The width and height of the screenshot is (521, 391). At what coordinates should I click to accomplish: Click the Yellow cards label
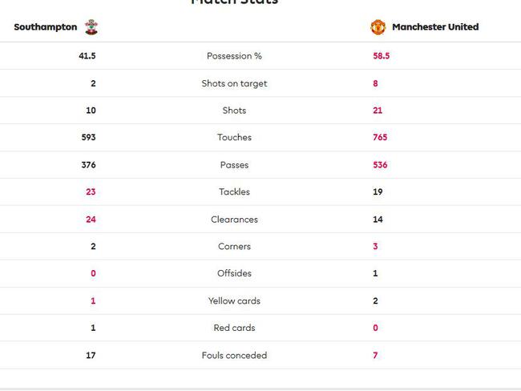tap(234, 300)
